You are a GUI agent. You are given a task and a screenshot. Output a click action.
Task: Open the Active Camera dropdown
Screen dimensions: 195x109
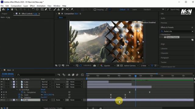(x=131, y=66)
